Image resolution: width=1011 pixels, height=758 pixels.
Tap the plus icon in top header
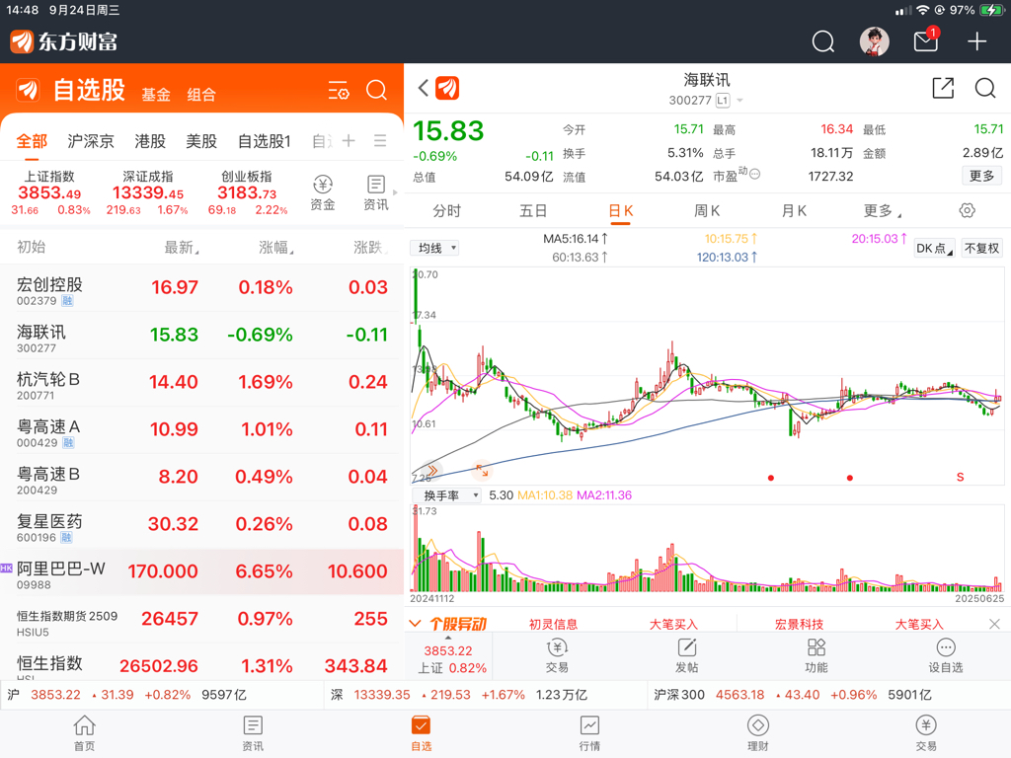point(976,41)
